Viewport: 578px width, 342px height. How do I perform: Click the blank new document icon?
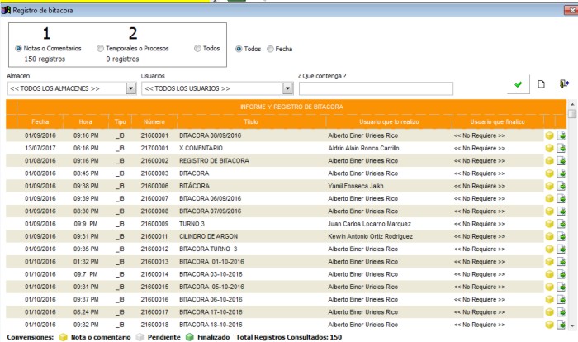(541, 84)
